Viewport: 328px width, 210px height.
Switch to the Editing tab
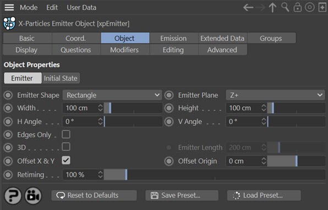click(x=174, y=49)
